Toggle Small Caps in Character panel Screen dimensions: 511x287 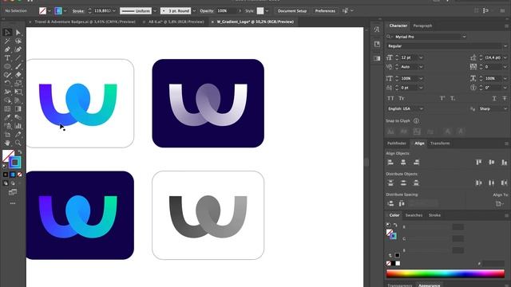click(402, 98)
